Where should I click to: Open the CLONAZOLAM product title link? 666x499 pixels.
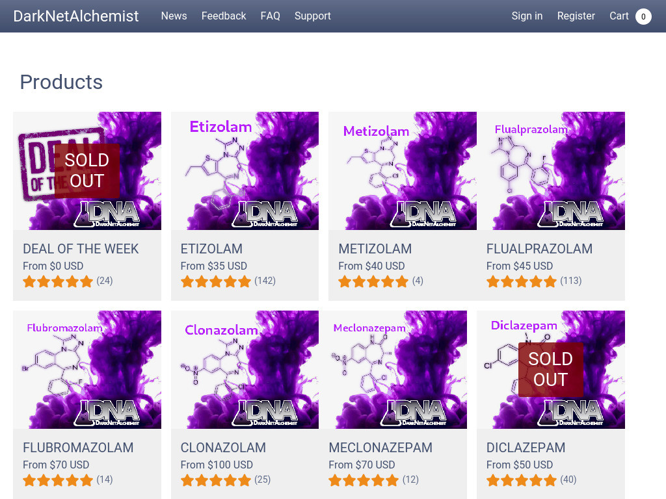223,448
